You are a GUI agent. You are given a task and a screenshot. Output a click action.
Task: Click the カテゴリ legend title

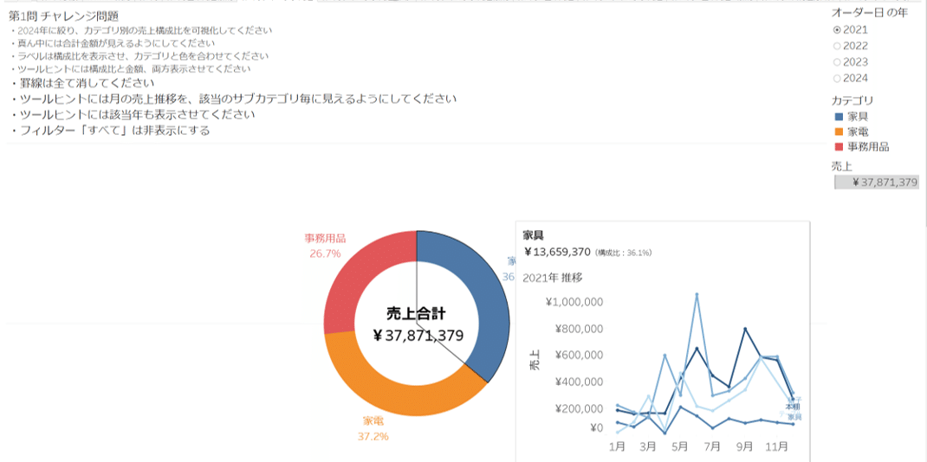click(852, 100)
